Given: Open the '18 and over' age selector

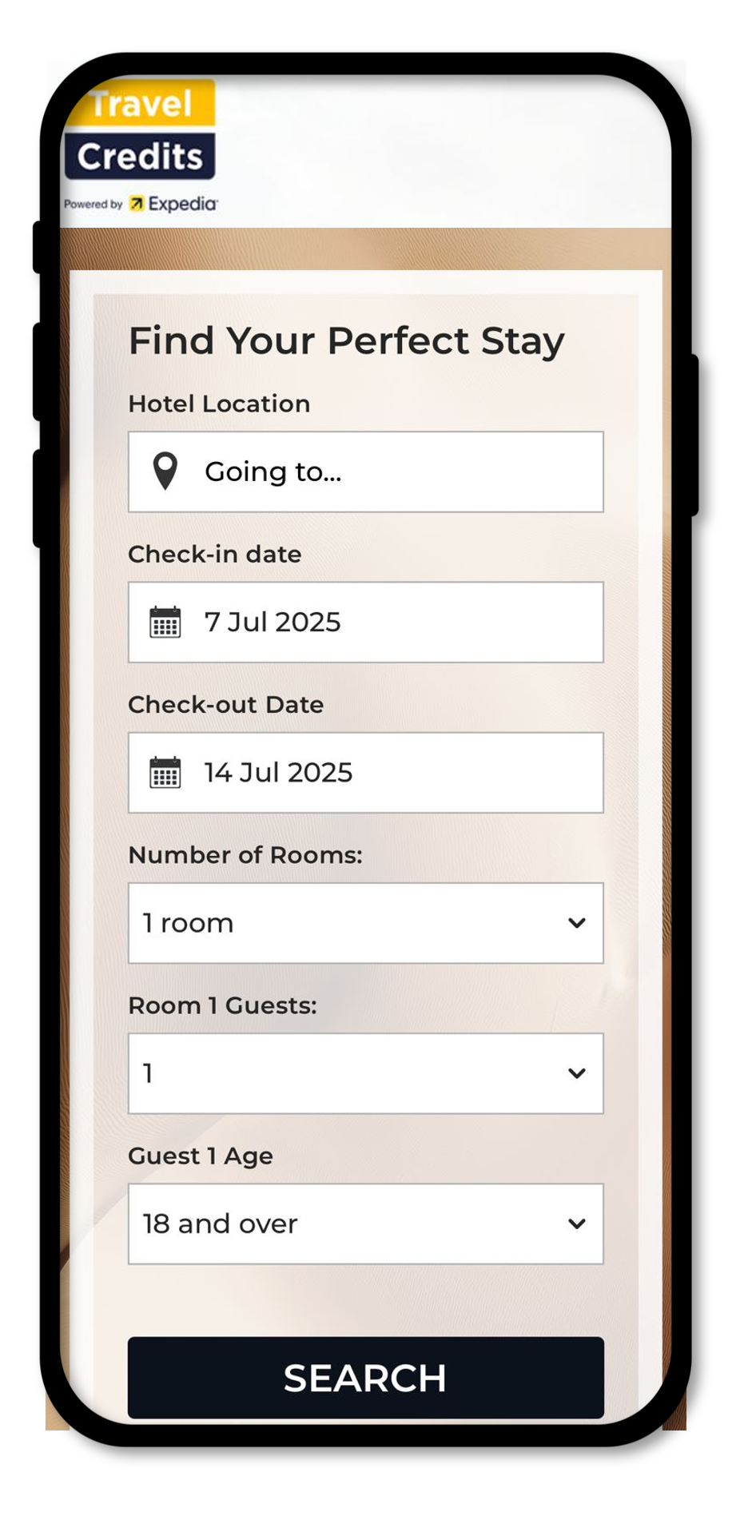Looking at the screenshot, I should coord(366,1224).
